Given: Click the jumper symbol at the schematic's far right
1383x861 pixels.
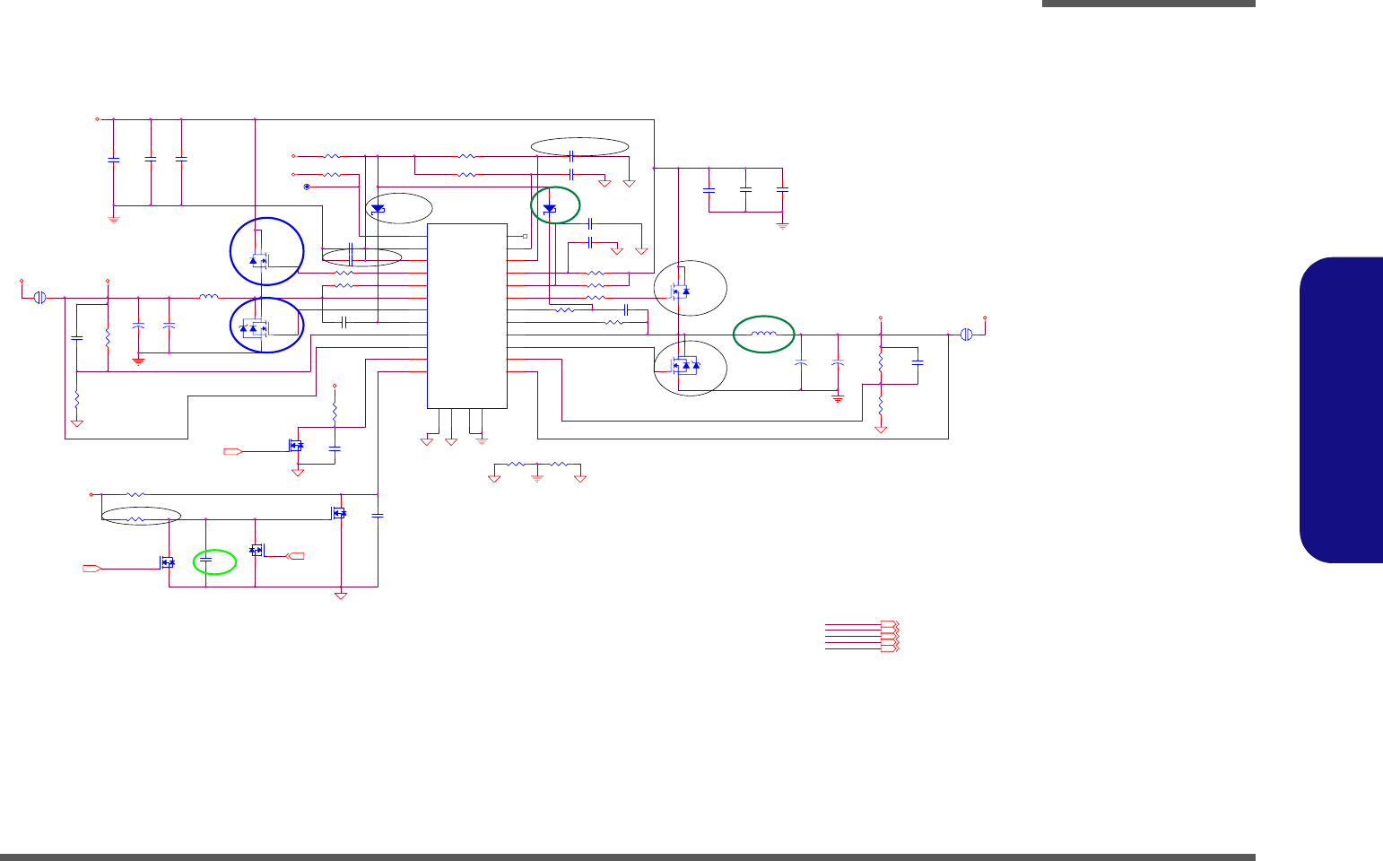Looking at the screenshot, I should point(966,335).
